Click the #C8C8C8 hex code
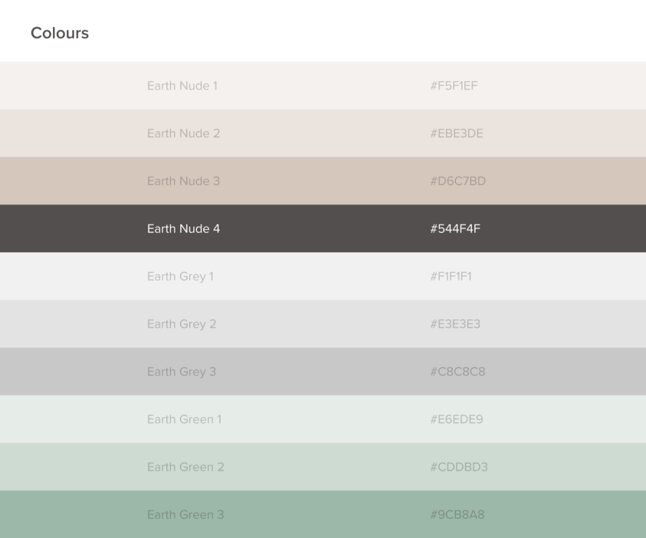646x538 pixels. 458,372
